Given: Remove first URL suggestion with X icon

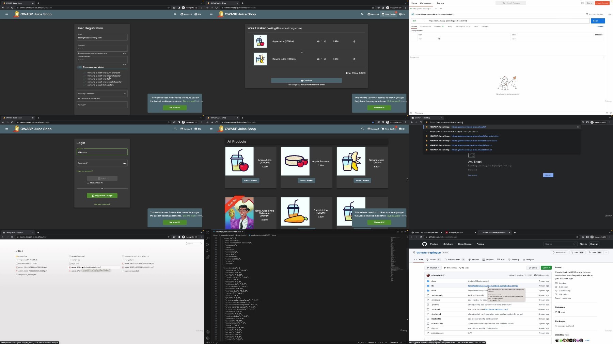Looking at the screenshot, I should coord(578,127).
